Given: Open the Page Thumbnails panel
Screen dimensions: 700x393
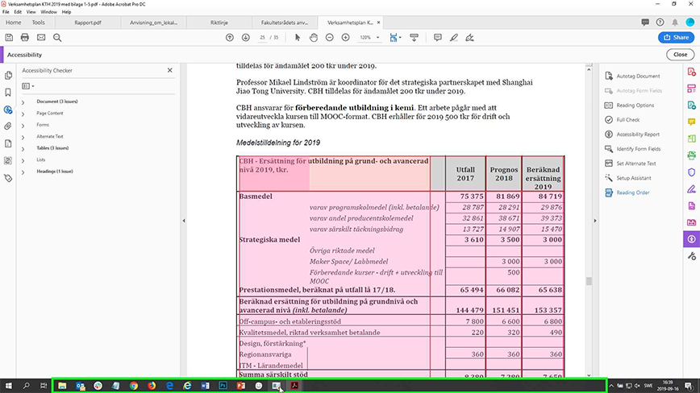Looking at the screenshot, I should [8, 75].
